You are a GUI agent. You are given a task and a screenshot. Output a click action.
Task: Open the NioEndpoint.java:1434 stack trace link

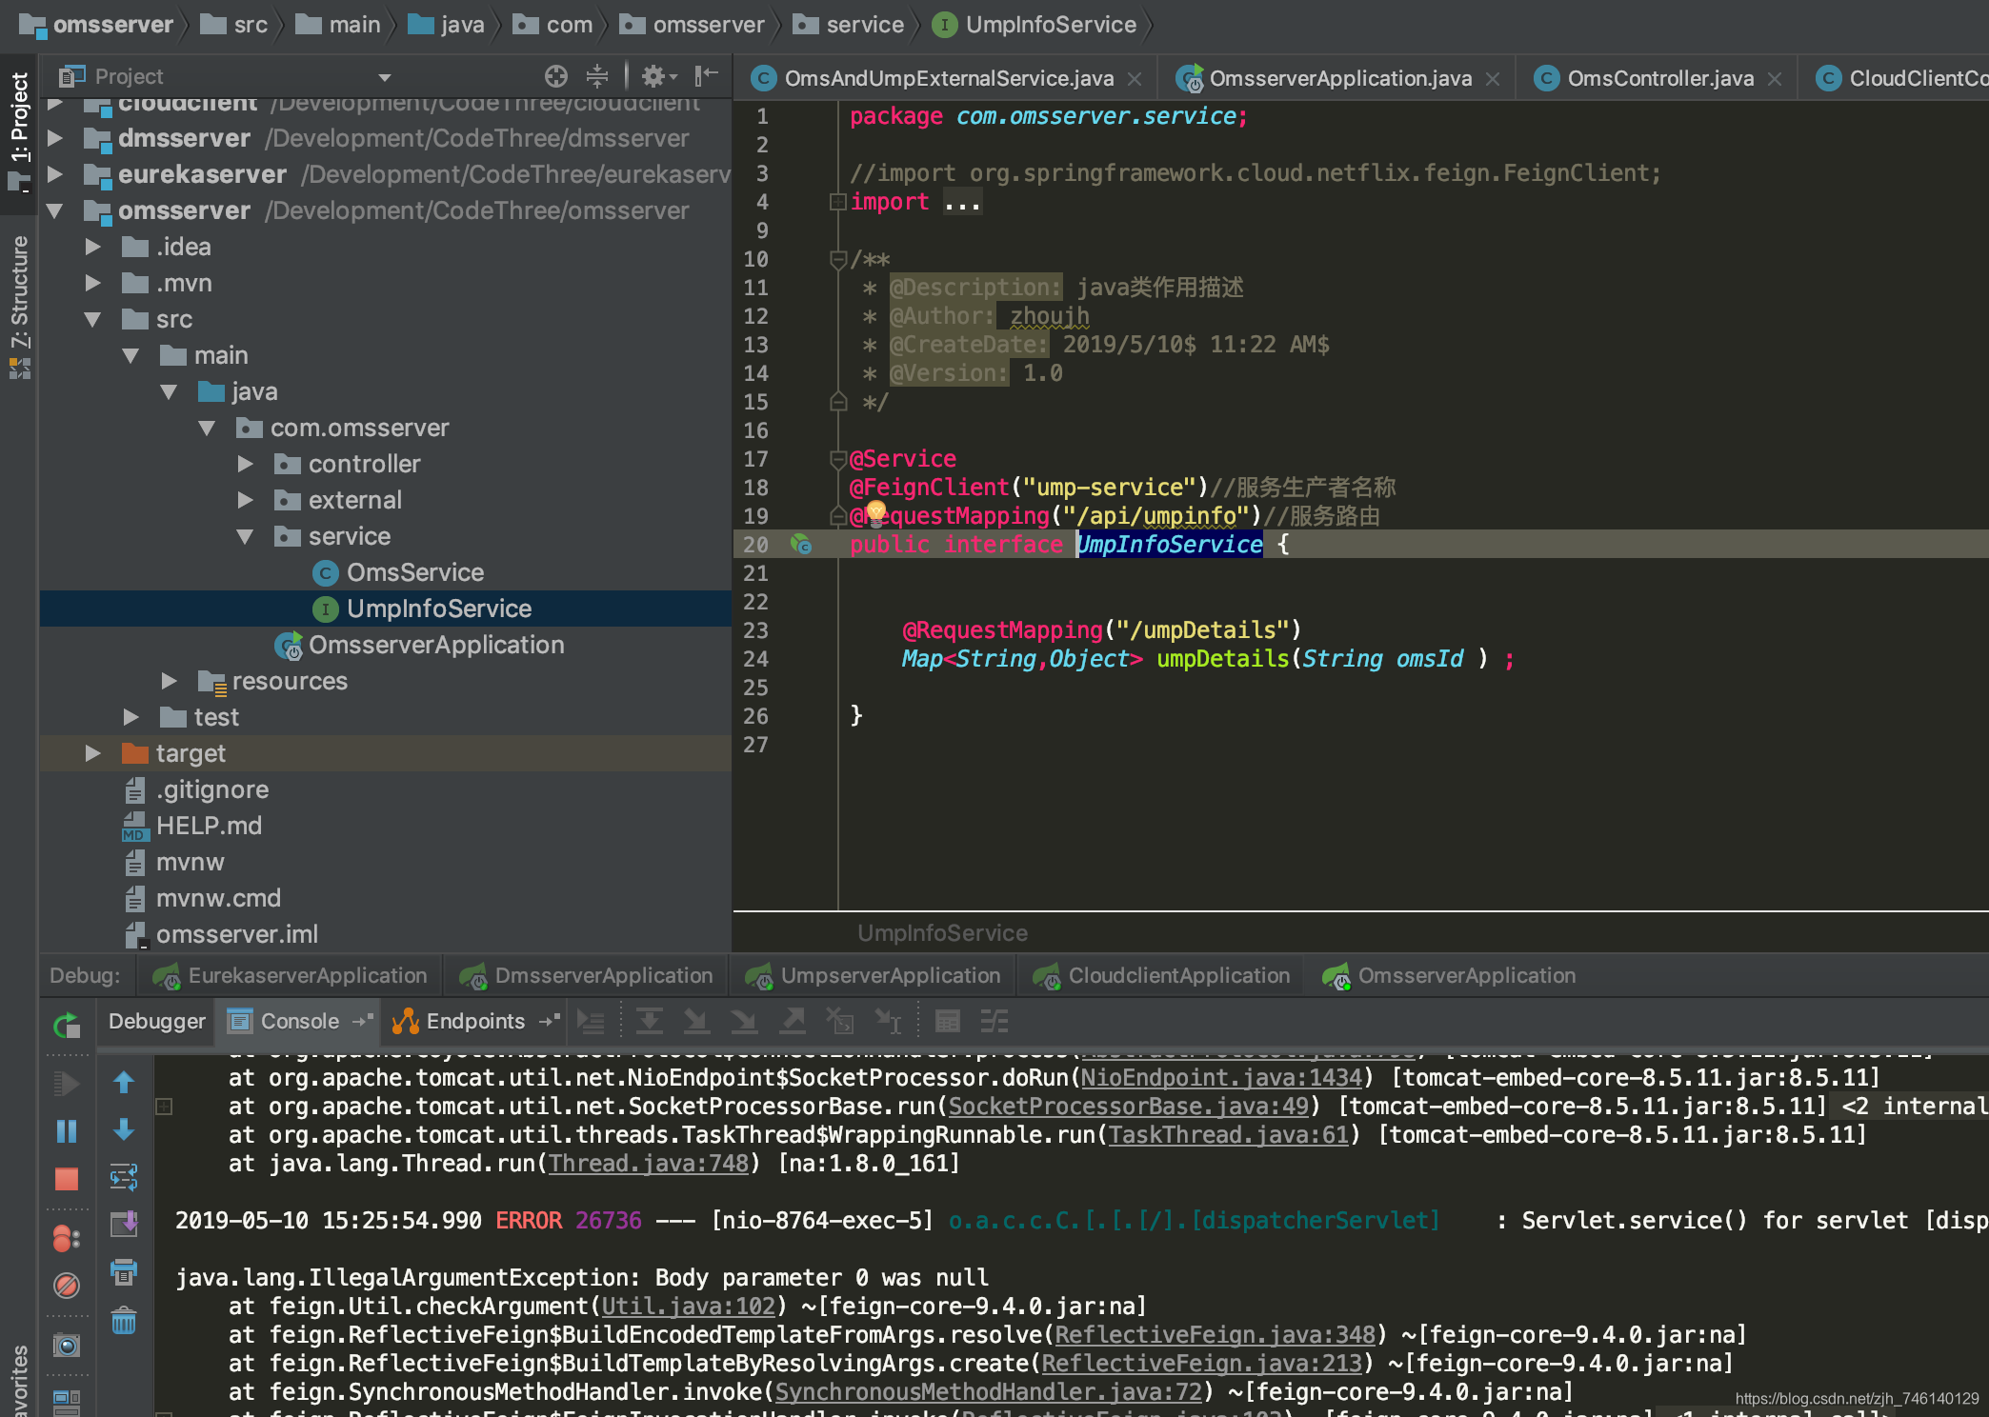[x=1221, y=1078]
